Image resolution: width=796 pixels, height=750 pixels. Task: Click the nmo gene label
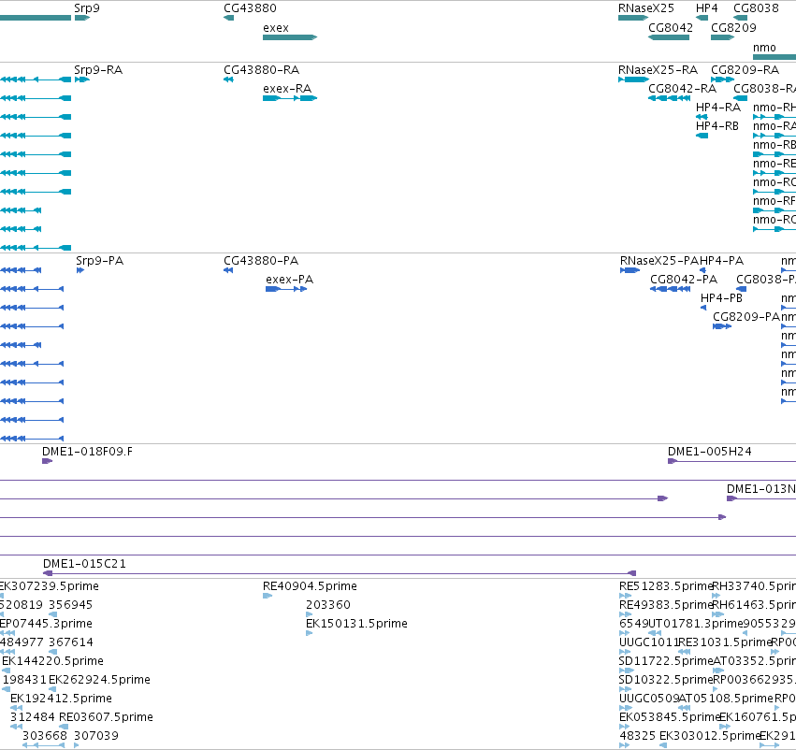(764, 47)
